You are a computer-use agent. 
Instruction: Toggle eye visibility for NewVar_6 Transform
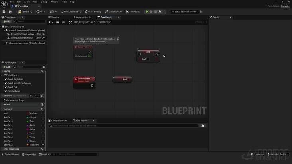[x=43, y=145]
